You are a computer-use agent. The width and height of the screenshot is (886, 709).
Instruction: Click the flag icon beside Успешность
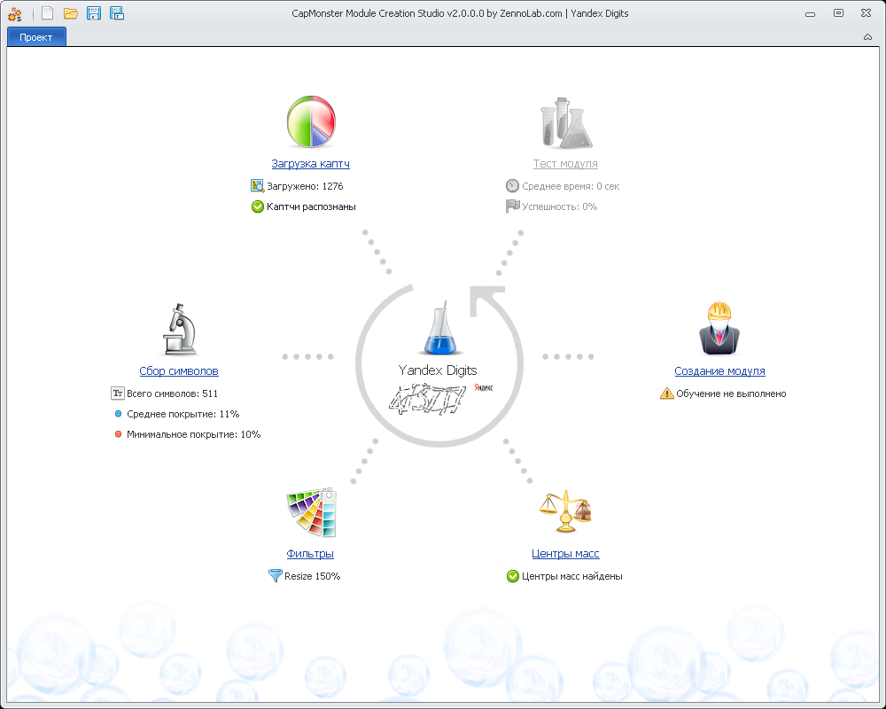(x=512, y=206)
